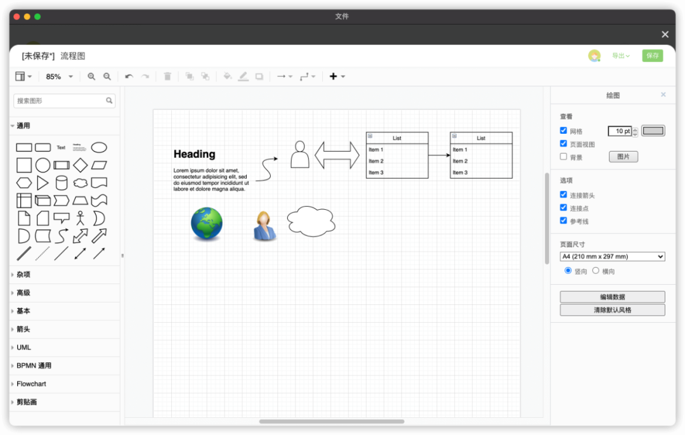Open the insert plus dropdown
The height and width of the screenshot is (435, 685).
337,77
